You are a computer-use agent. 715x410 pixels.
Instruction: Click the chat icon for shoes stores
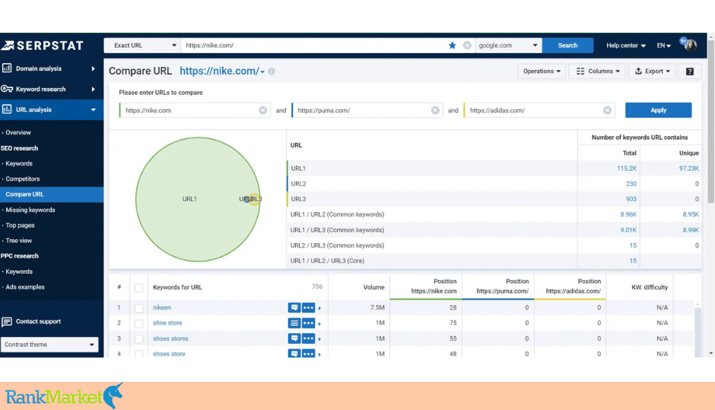294,339
